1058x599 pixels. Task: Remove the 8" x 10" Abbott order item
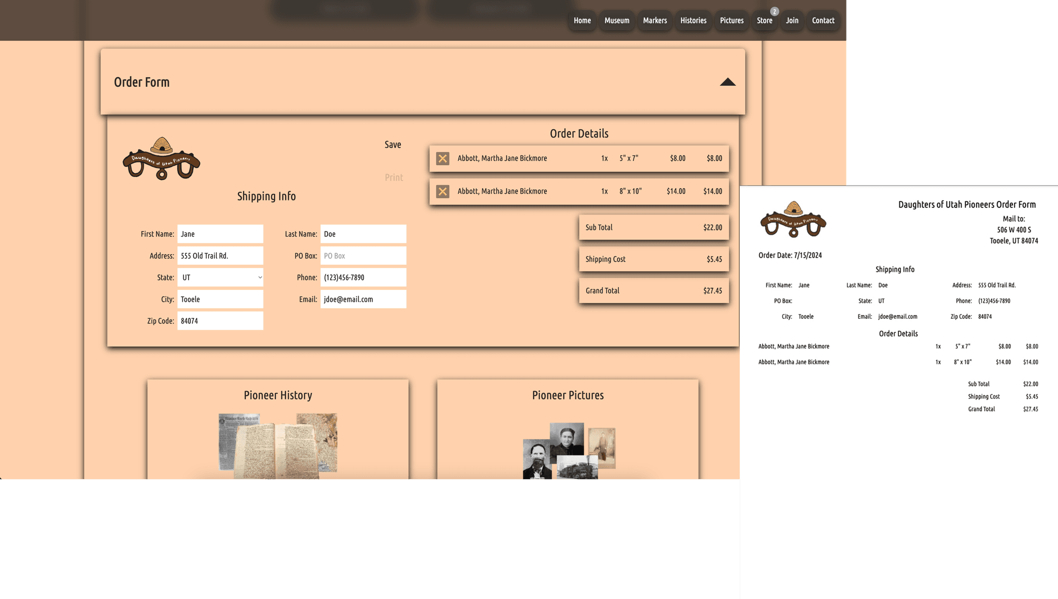pyautogui.click(x=443, y=192)
